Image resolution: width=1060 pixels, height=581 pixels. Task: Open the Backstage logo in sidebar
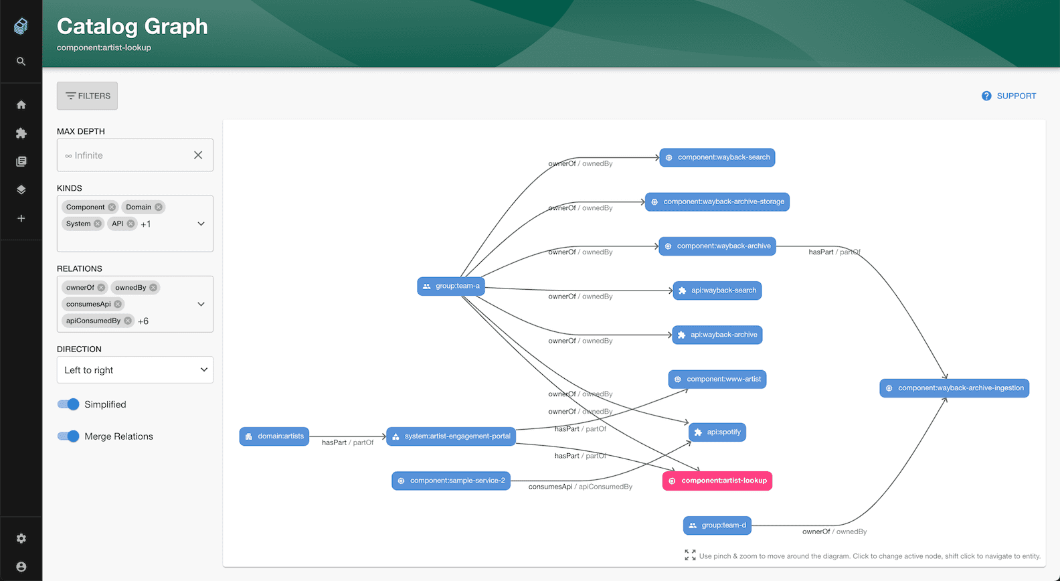[x=21, y=25]
